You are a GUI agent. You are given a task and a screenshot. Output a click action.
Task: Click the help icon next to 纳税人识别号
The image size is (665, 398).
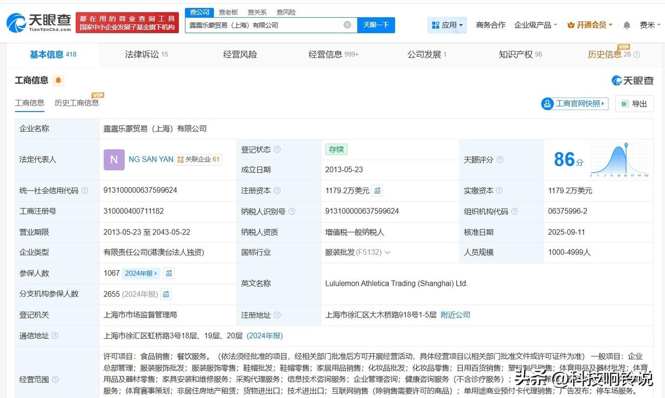(x=291, y=211)
